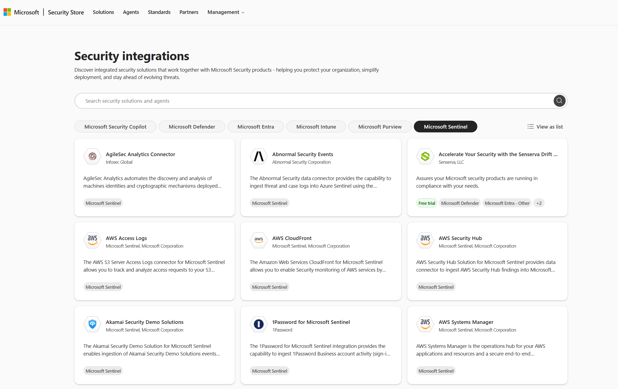
Task: Expand the +2 tags on the Senserva card
Action: pyautogui.click(x=539, y=203)
